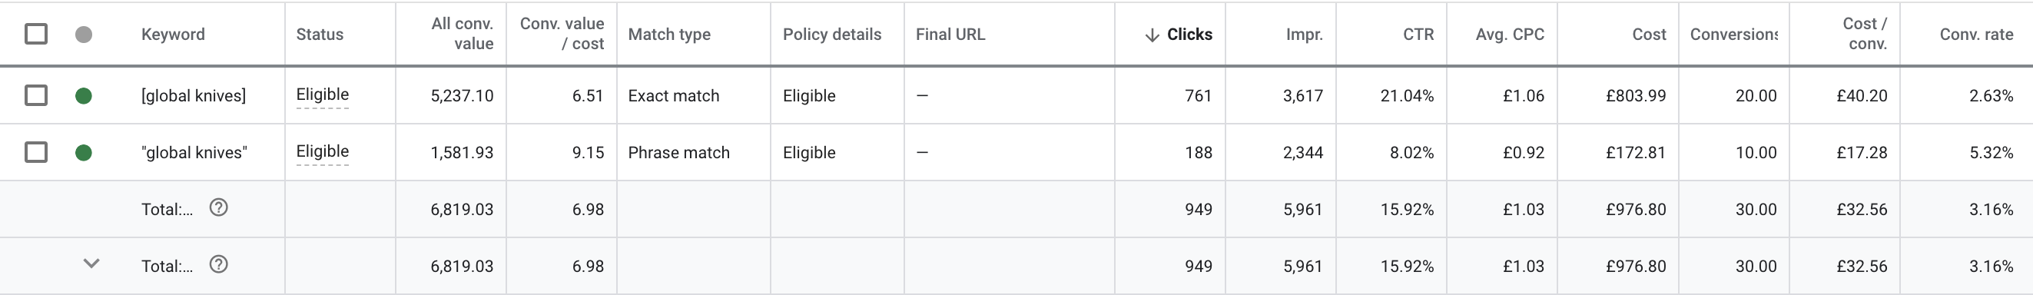Screen dimensions: 2033x295
Task: Tick the checkbox for "global knives" phrase row
Action: pos(35,152)
